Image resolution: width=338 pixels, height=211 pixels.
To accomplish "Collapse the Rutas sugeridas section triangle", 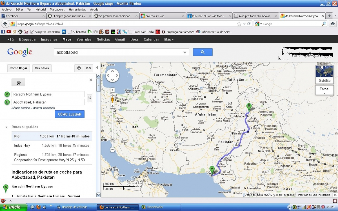I will [x=6, y=127].
